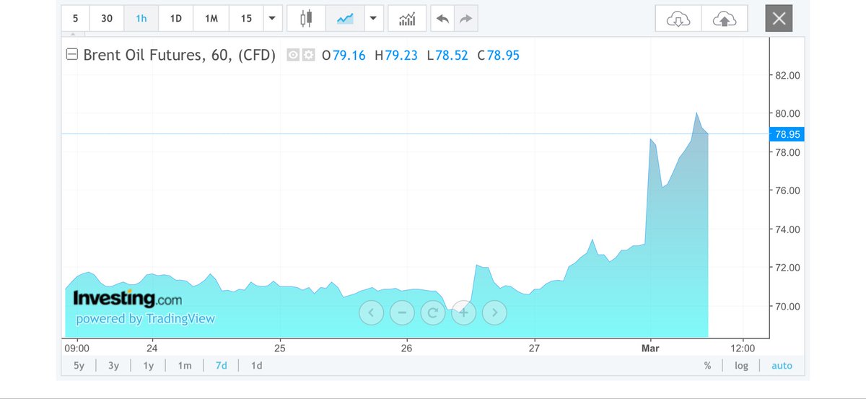Toggle log scale mode
The height and width of the screenshot is (399, 866).
pyautogui.click(x=741, y=366)
